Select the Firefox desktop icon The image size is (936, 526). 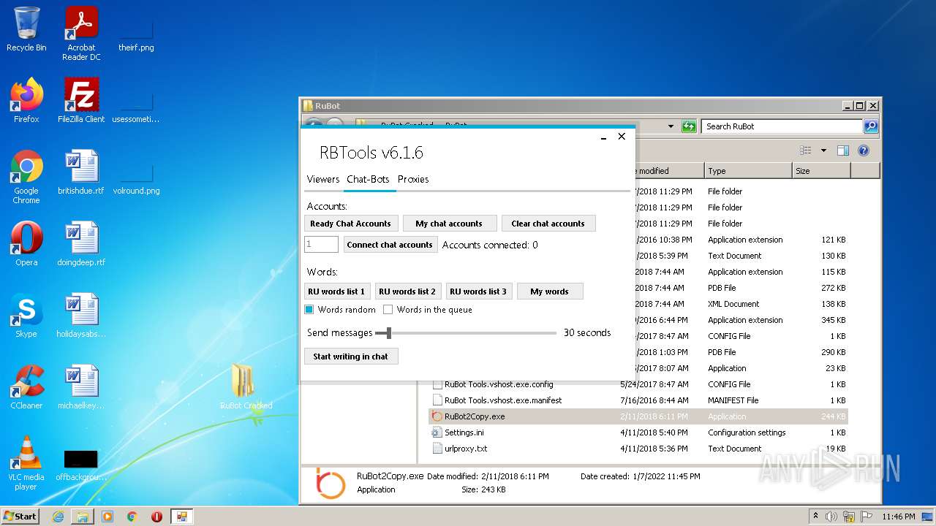tap(26, 100)
